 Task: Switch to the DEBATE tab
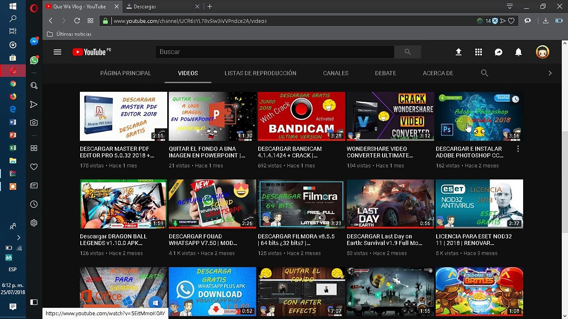[x=386, y=73]
